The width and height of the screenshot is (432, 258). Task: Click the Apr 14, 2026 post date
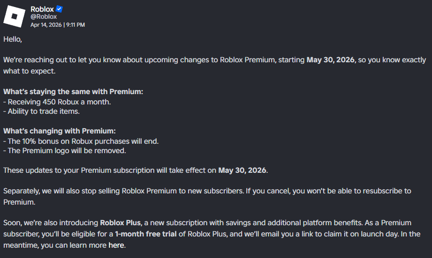click(45, 24)
